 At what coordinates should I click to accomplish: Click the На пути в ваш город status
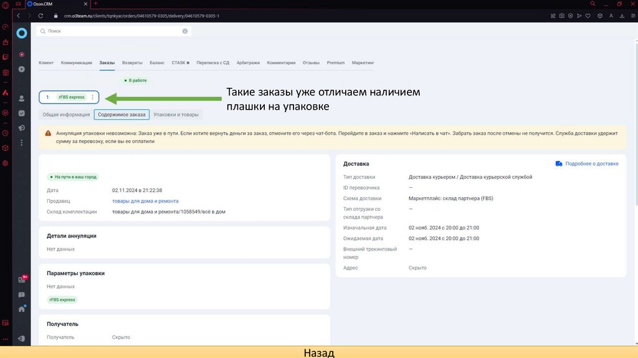tap(74, 177)
